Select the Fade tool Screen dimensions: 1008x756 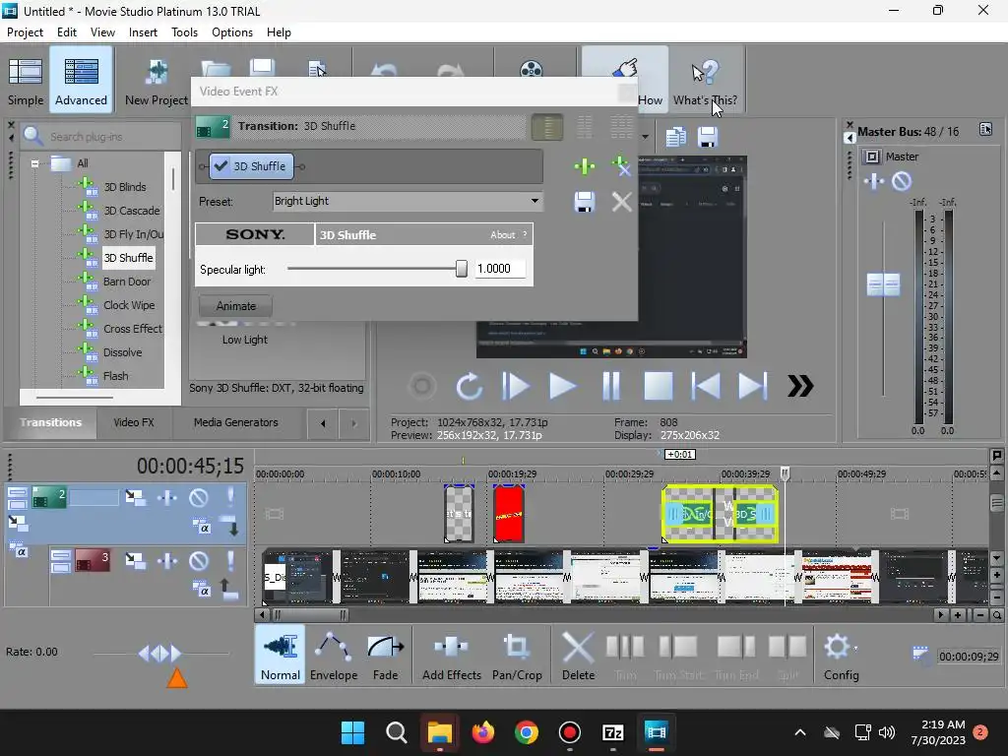[x=385, y=655]
